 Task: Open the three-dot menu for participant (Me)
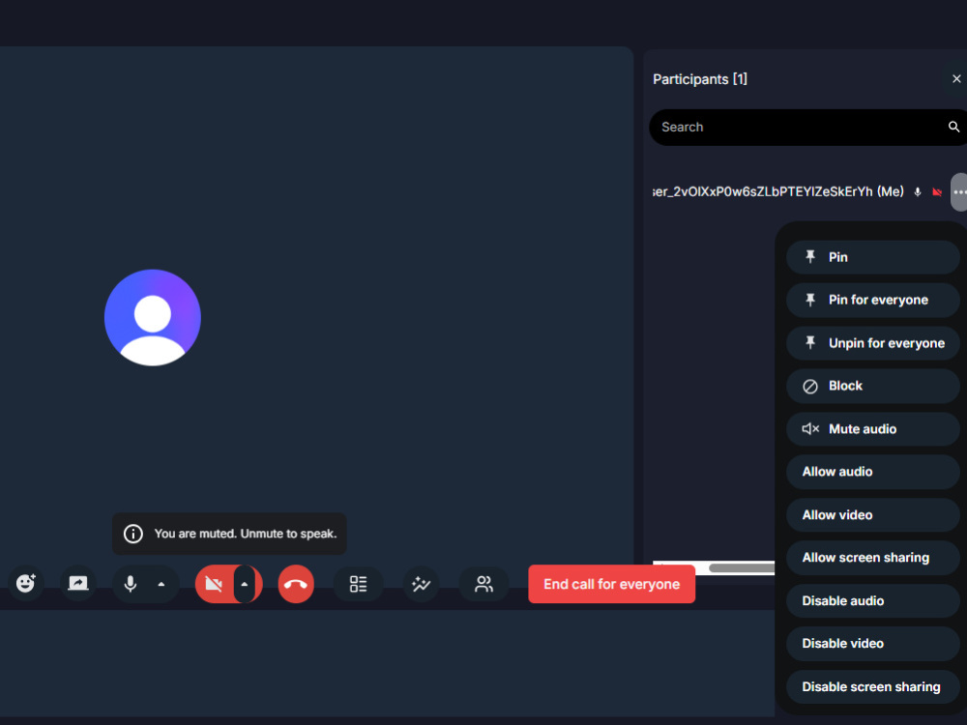(x=959, y=192)
